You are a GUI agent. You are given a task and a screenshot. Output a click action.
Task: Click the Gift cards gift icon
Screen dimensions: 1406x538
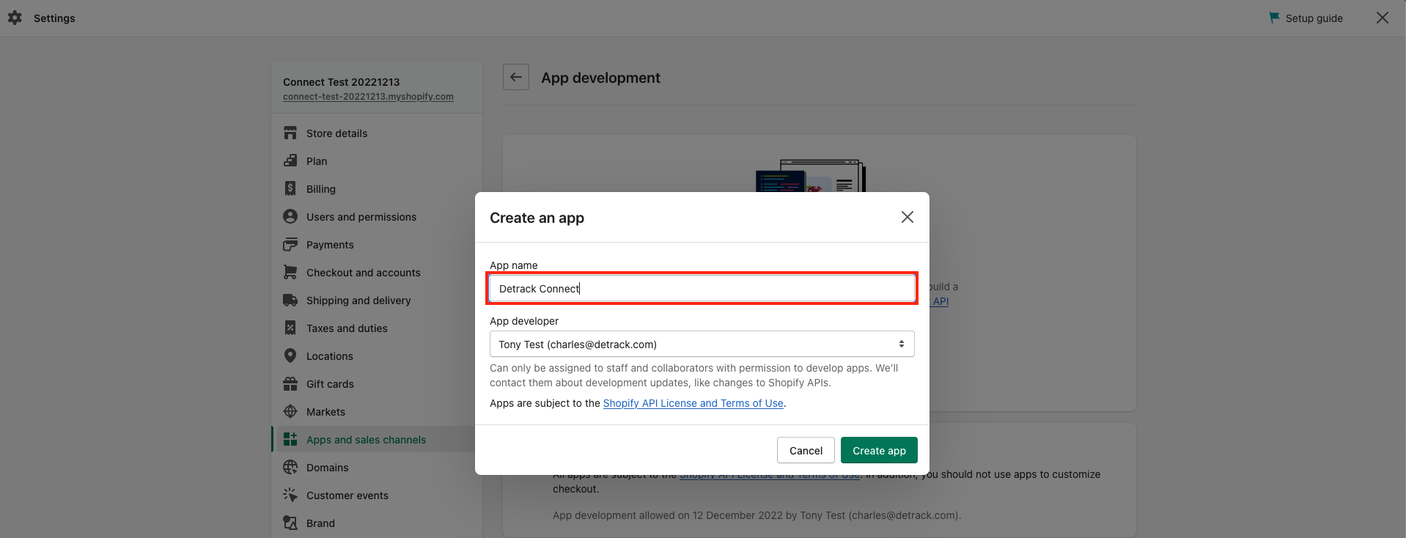290,383
